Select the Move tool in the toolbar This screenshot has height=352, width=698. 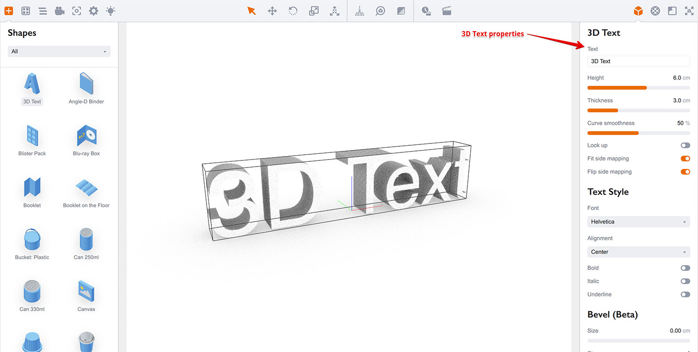pyautogui.click(x=272, y=10)
